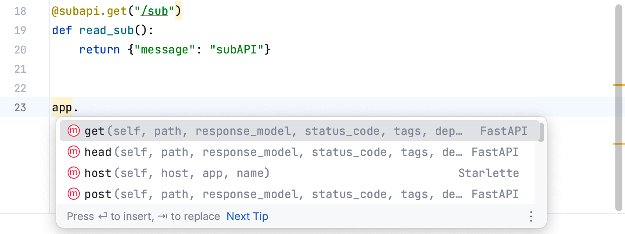The image size is (625, 234).
Task: Click the "subAPI" string in return statement
Action: point(237,50)
